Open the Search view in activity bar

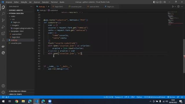pos(3,14)
